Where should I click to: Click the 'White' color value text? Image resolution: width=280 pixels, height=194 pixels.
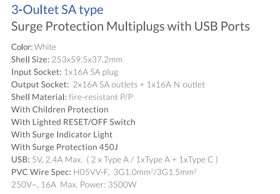point(45,47)
